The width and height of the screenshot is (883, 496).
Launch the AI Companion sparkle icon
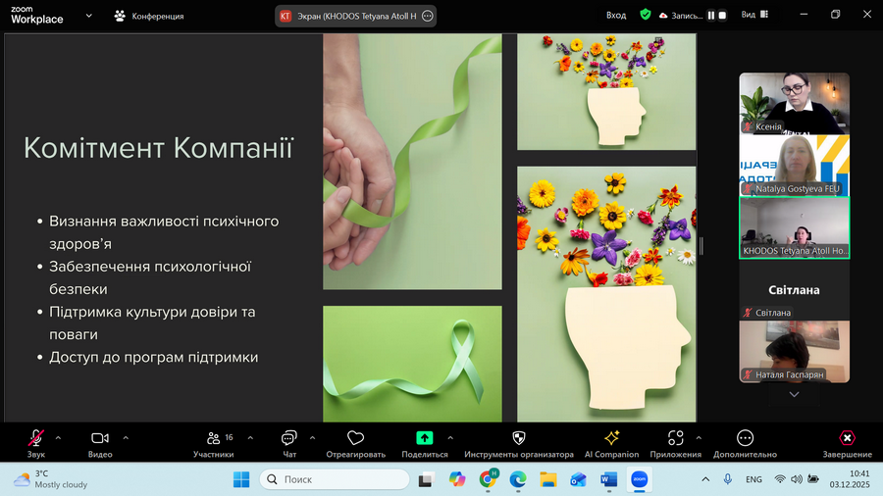pyautogui.click(x=611, y=437)
